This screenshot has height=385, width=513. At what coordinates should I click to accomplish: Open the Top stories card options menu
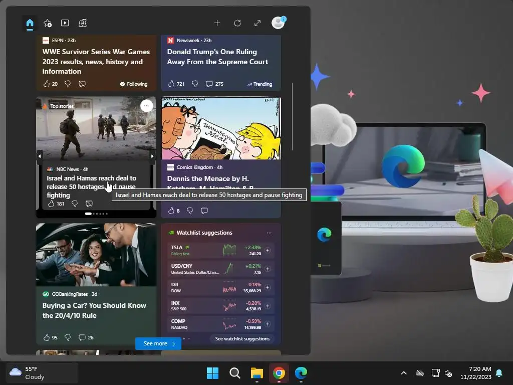(146, 106)
